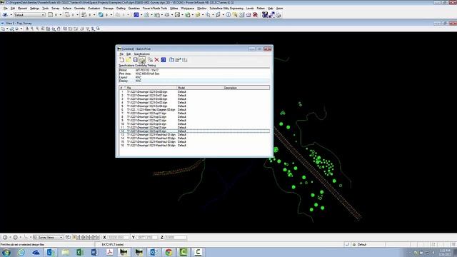457x257 pixels.
Task: Select row 12 in file list
Action: tap(194, 131)
